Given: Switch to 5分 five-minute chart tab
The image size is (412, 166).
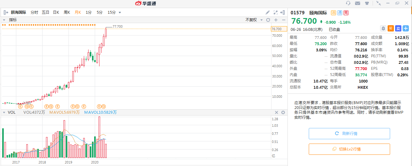Looking at the screenshot, I should click(x=99, y=12).
